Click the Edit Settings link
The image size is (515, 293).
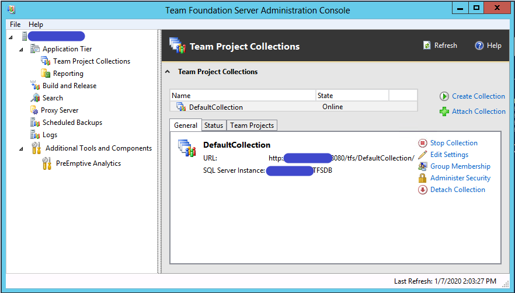pos(450,155)
